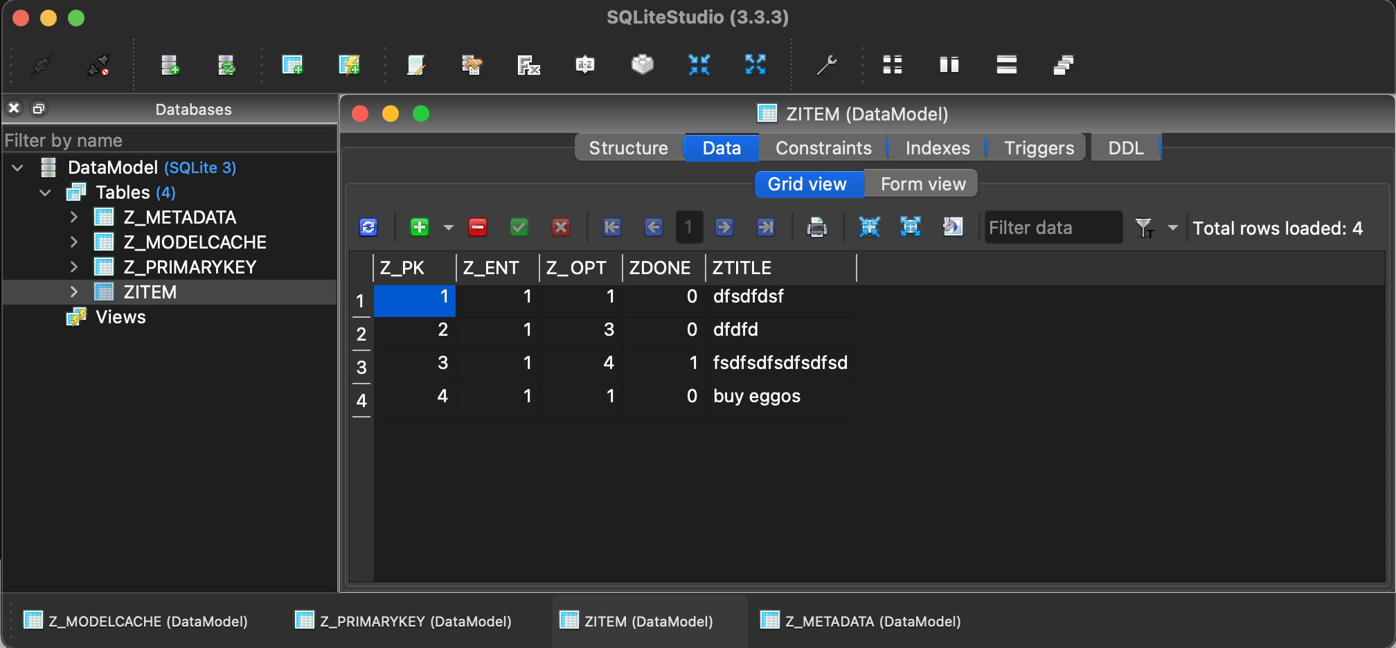Open the insert row options dropdown arrow

coord(449,227)
